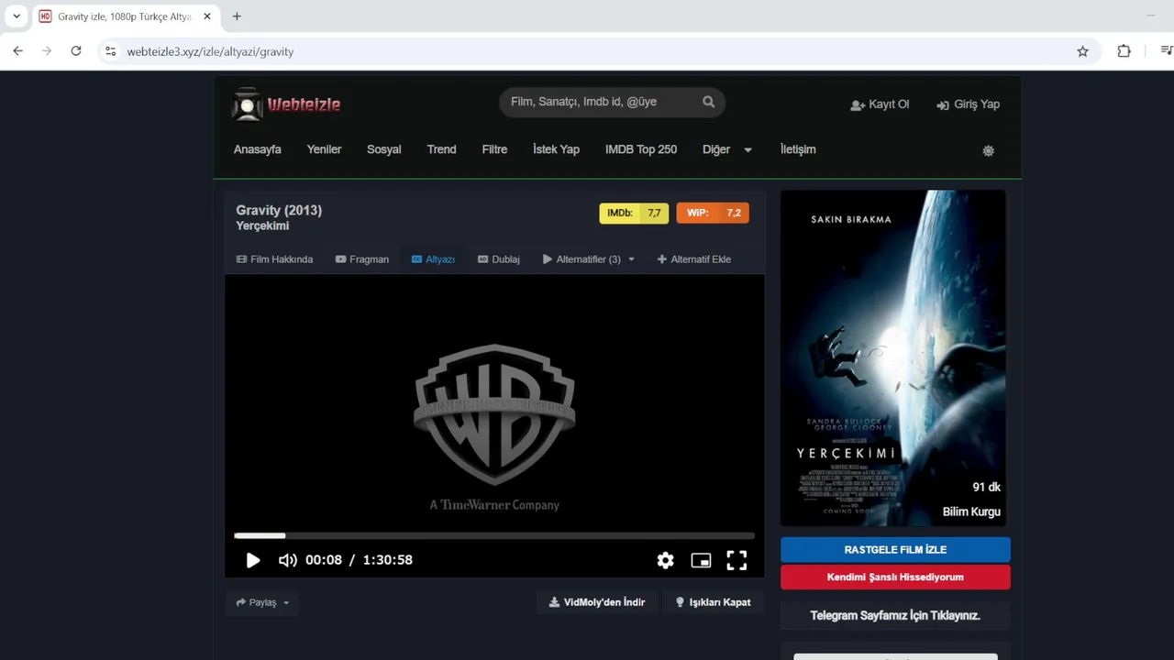Click the IMDb 7,7 rating badge
The height and width of the screenshot is (660, 1174).
pyautogui.click(x=634, y=213)
